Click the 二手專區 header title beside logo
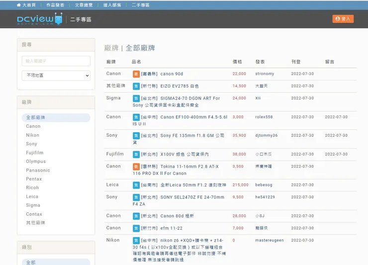The height and width of the screenshot is (265, 368). coord(81,19)
